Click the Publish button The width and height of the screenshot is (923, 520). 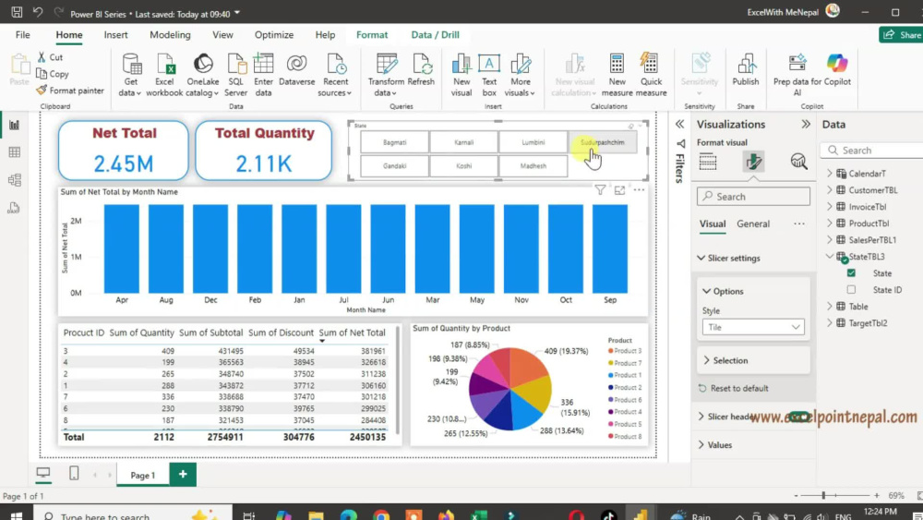745,69
